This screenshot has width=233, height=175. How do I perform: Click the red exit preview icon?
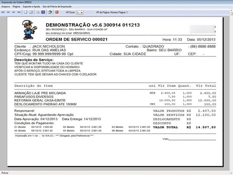(57, 12)
